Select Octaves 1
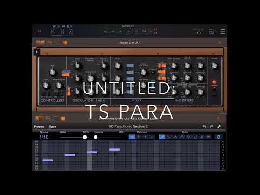The width and height of the screenshot is (260, 195). (x=132, y=137)
